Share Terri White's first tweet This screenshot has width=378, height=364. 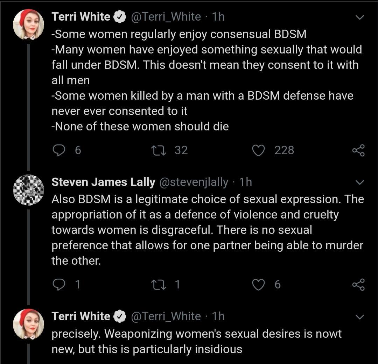click(x=358, y=150)
